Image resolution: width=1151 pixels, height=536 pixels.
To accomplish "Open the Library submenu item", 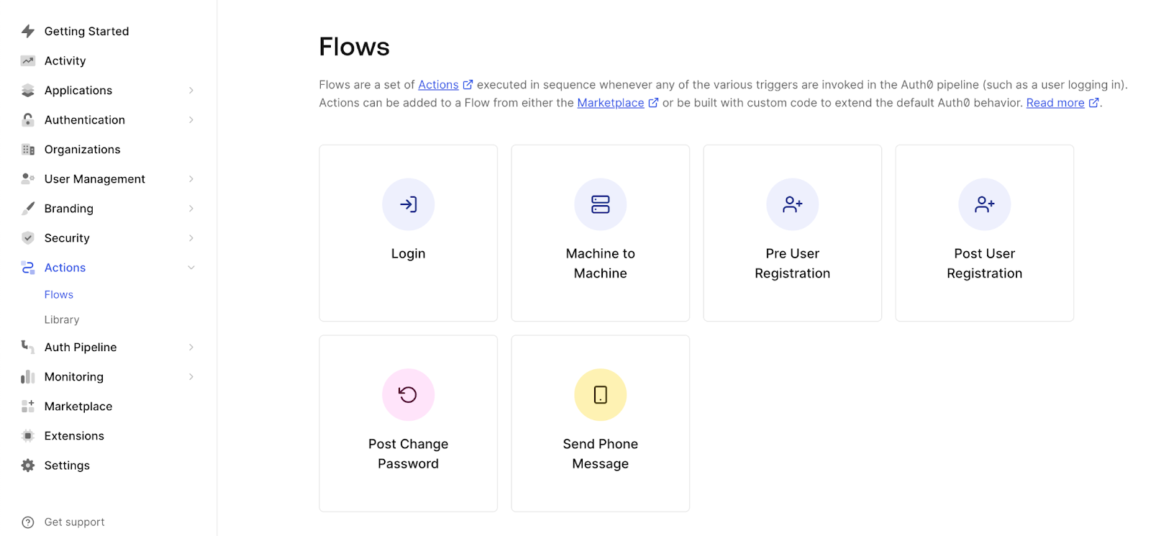I will click(62, 319).
